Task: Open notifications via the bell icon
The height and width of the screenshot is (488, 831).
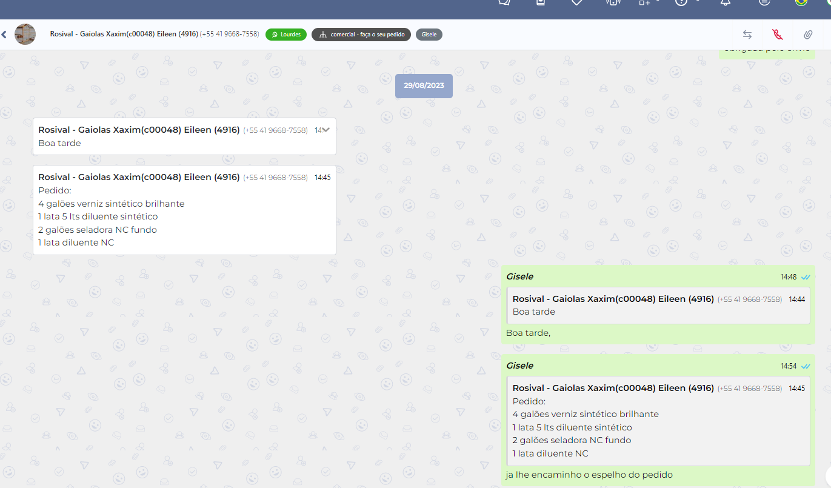Action: tap(726, 2)
